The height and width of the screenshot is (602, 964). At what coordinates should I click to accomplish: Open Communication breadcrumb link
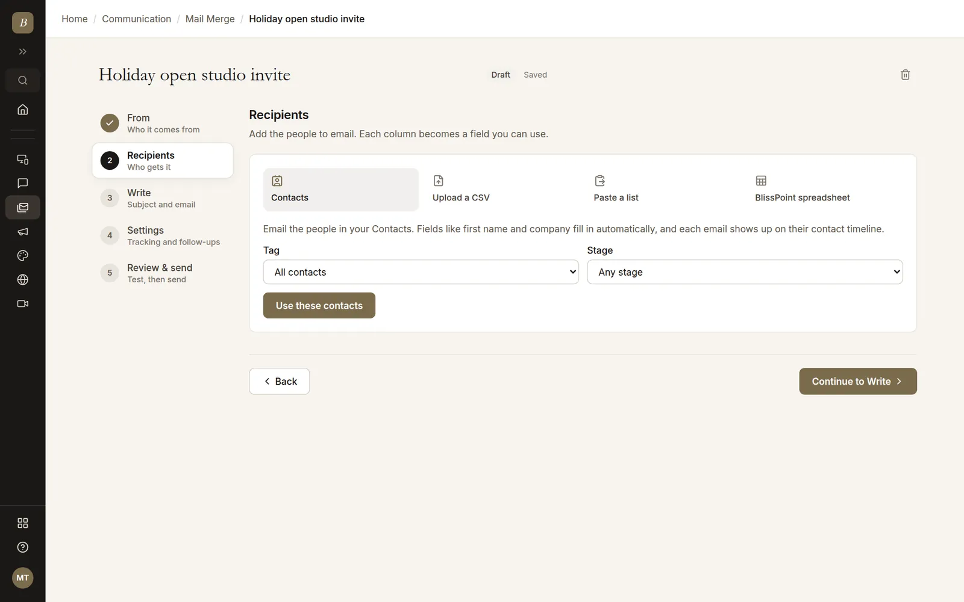coord(137,19)
